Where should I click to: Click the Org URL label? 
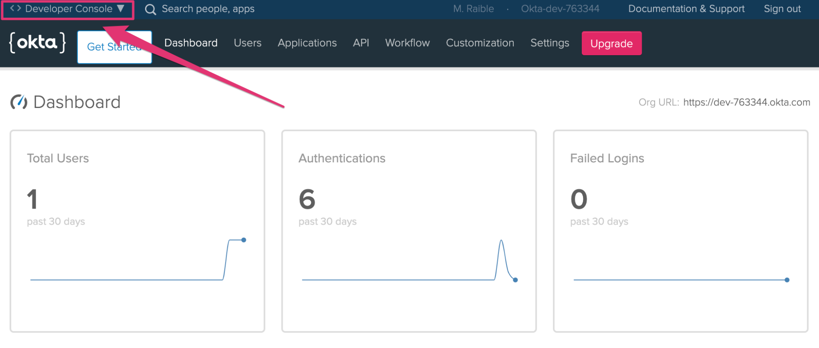point(658,102)
